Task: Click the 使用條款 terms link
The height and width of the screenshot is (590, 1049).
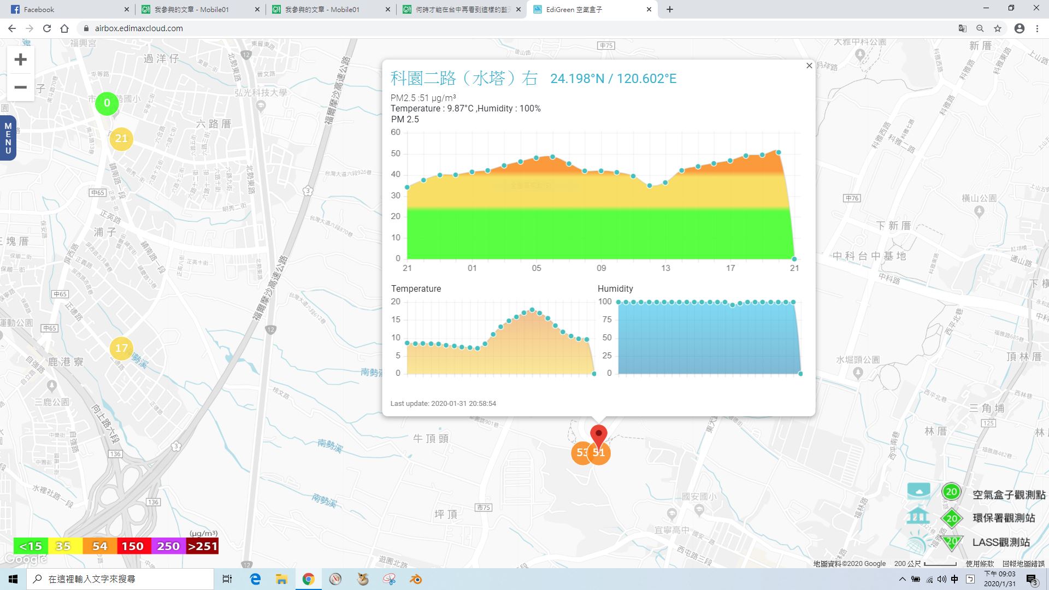Action: [980, 563]
